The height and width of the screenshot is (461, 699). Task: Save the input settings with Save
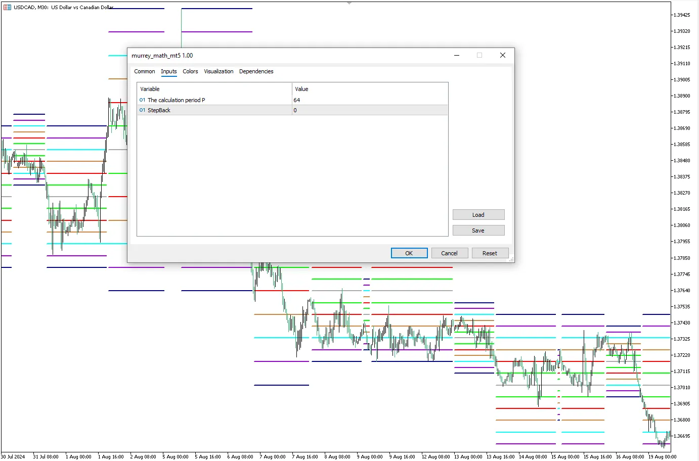coord(478,231)
